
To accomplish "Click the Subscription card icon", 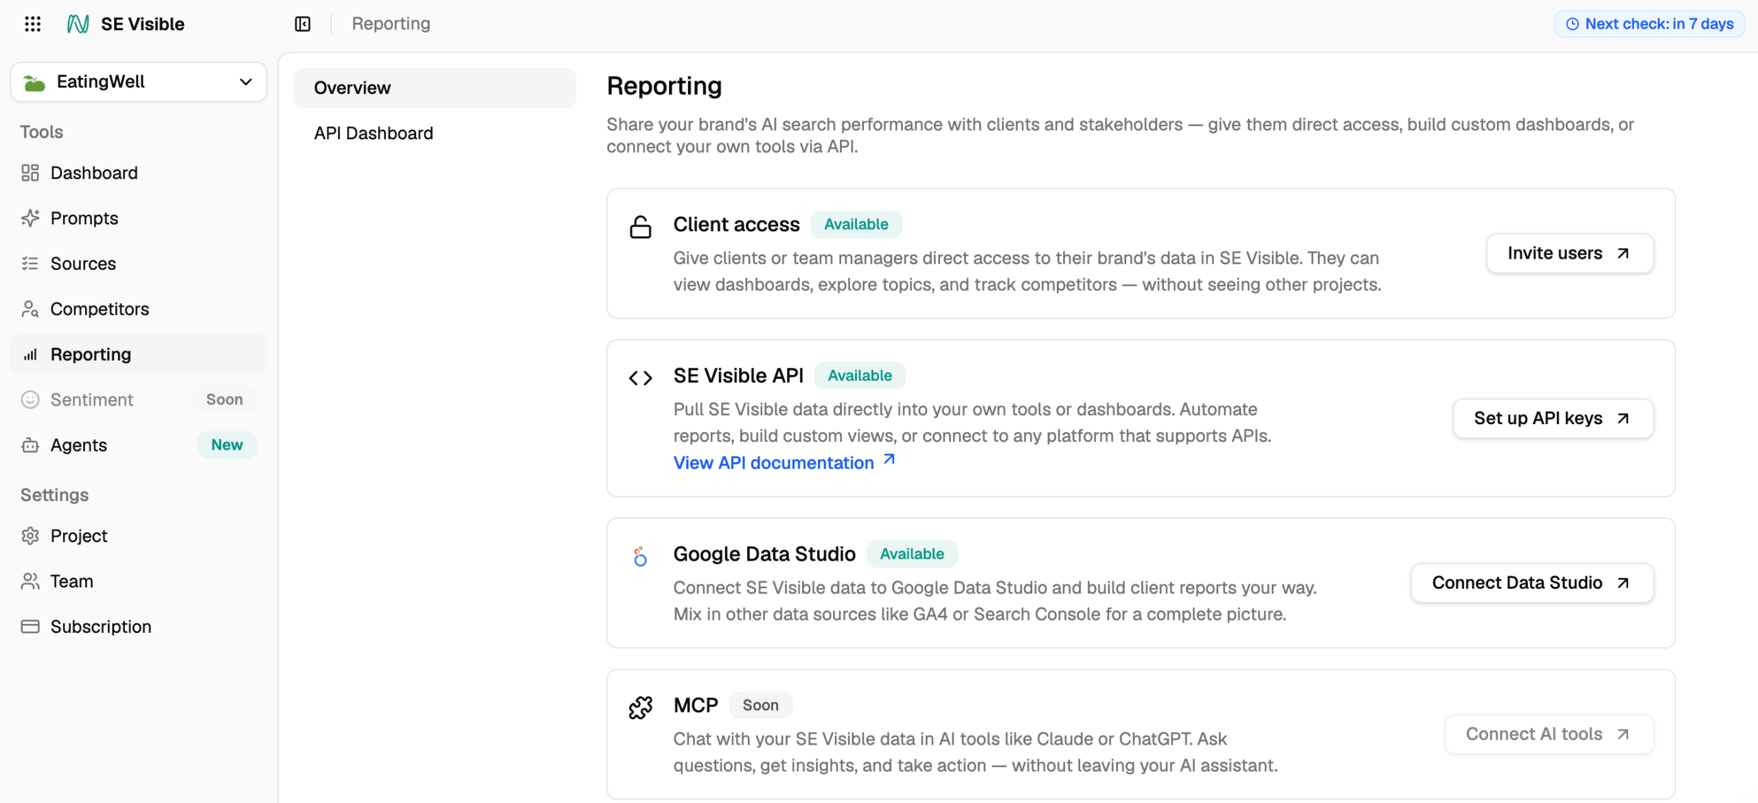I will [30, 627].
